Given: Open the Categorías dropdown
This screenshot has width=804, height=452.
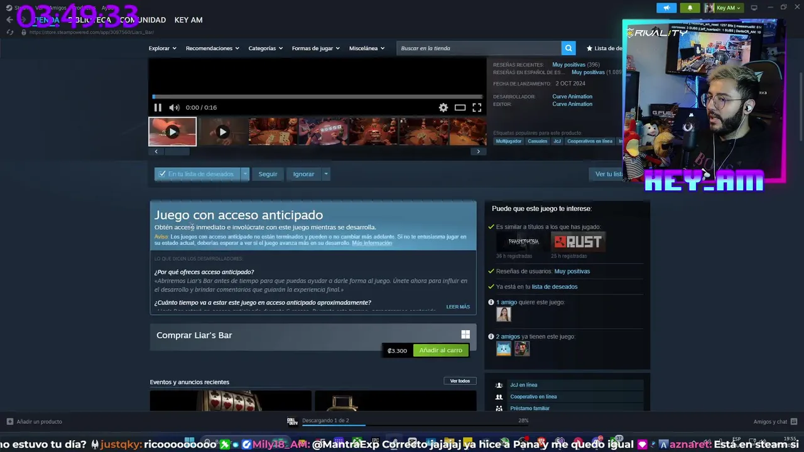Looking at the screenshot, I should coord(266,48).
